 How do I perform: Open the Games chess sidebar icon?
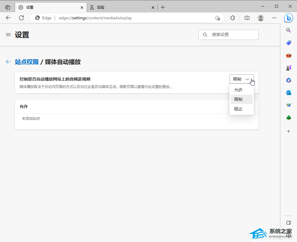(288, 68)
